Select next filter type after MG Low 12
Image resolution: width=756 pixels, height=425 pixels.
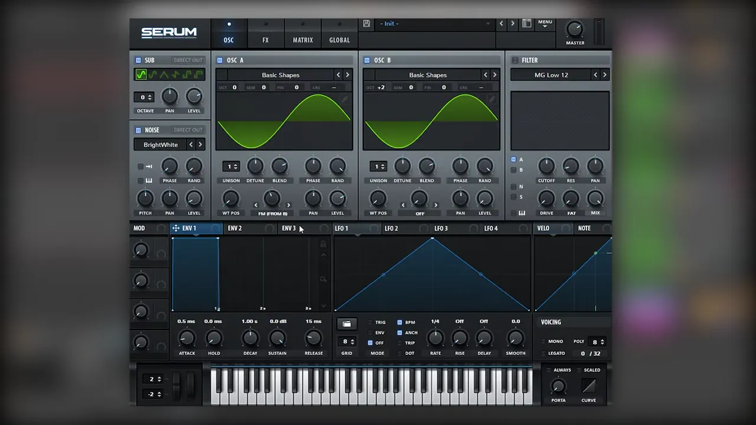click(604, 75)
